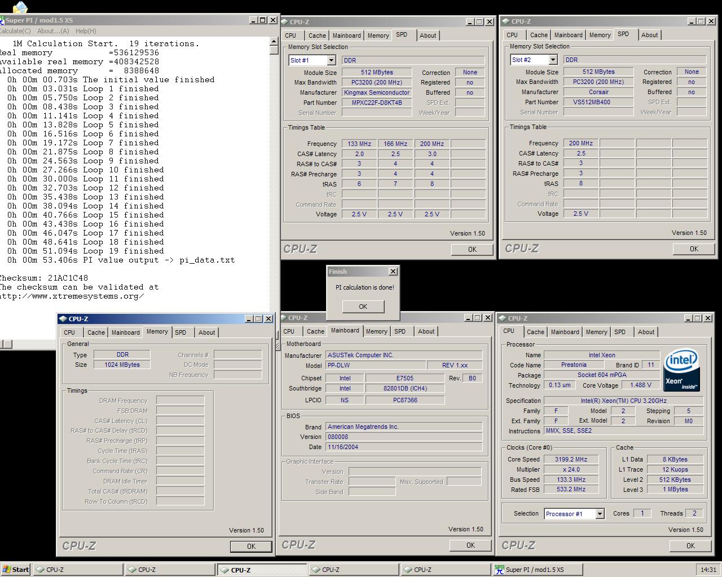The image size is (722, 577).
Task: Click CPU-Z icon in Processor window title bar
Action: (x=503, y=318)
